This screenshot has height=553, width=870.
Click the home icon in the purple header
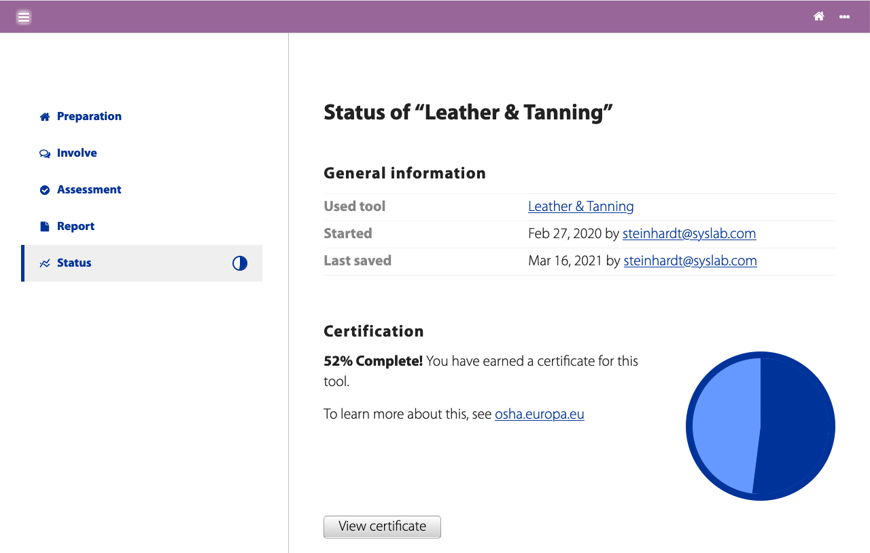point(819,17)
